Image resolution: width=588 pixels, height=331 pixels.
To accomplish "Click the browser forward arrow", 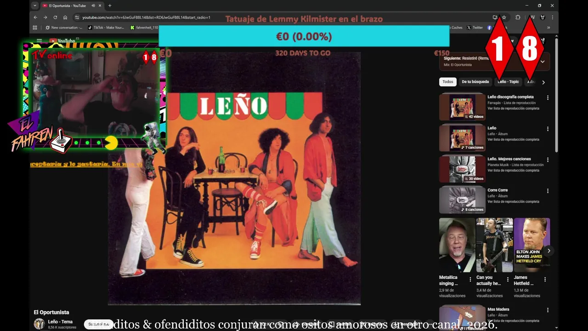I will (45, 17).
